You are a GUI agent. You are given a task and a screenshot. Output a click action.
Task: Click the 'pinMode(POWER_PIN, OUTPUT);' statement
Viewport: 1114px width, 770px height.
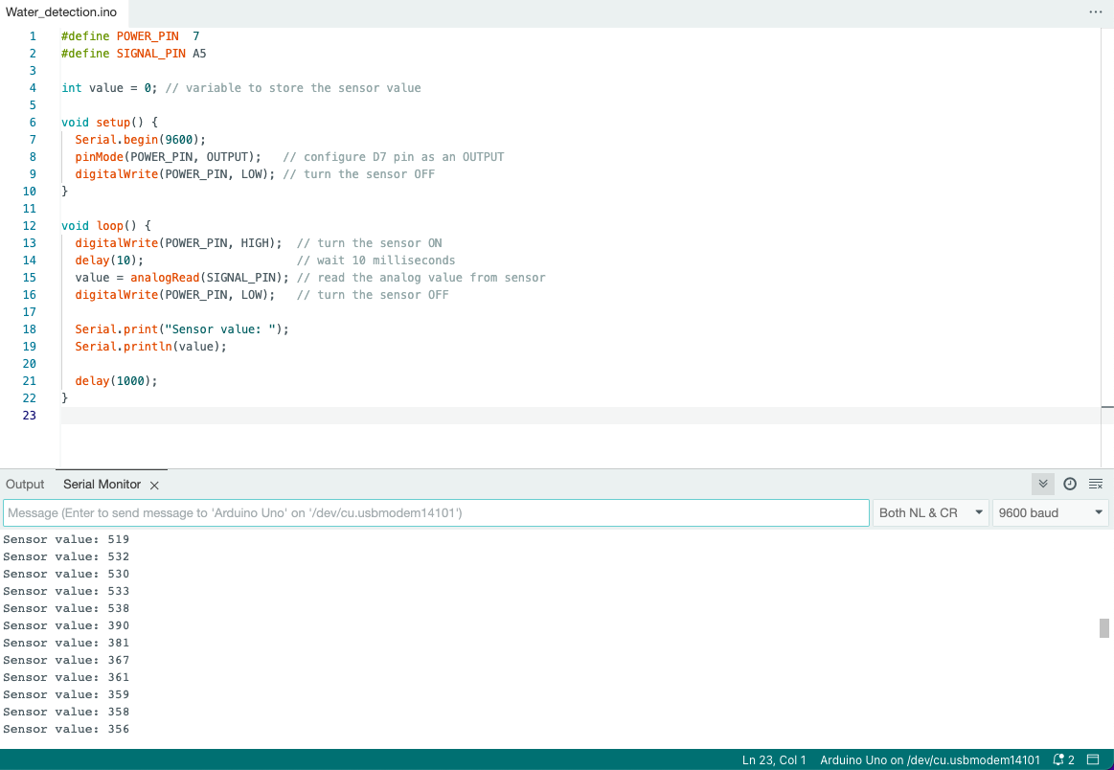pyautogui.click(x=169, y=157)
